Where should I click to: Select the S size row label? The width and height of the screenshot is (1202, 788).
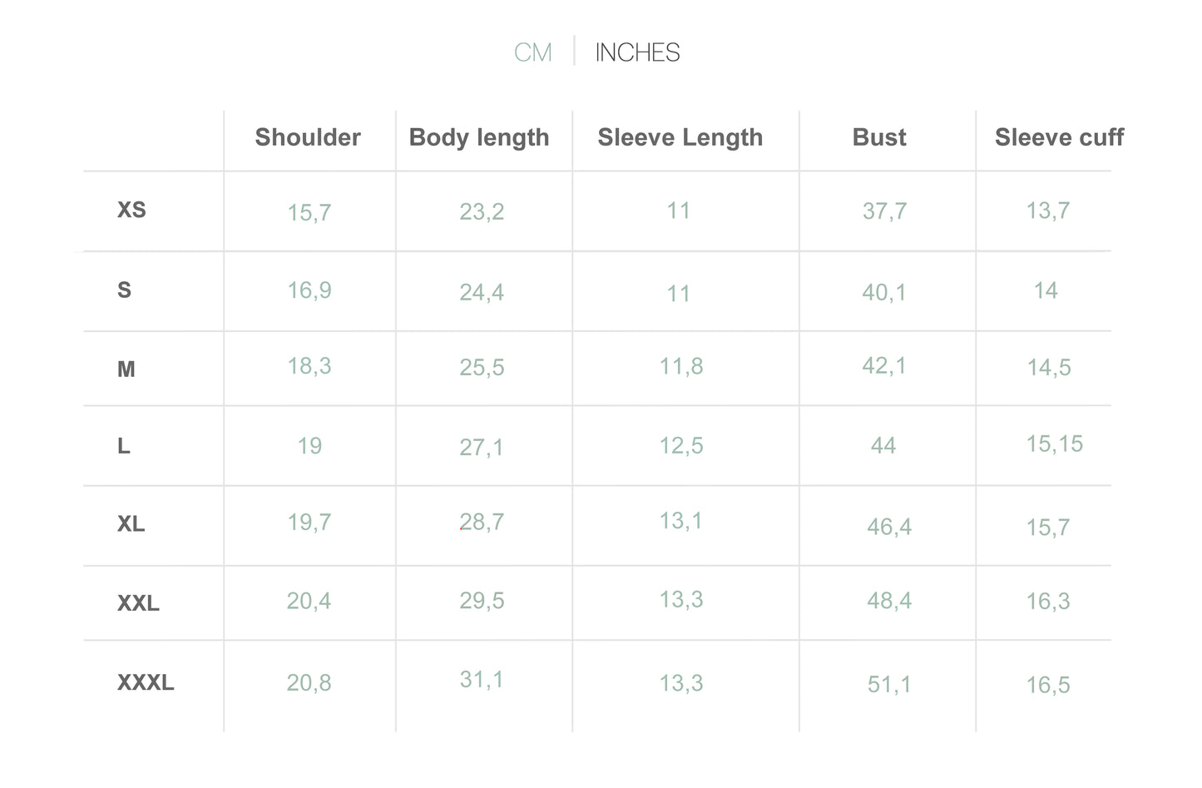(124, 290)
